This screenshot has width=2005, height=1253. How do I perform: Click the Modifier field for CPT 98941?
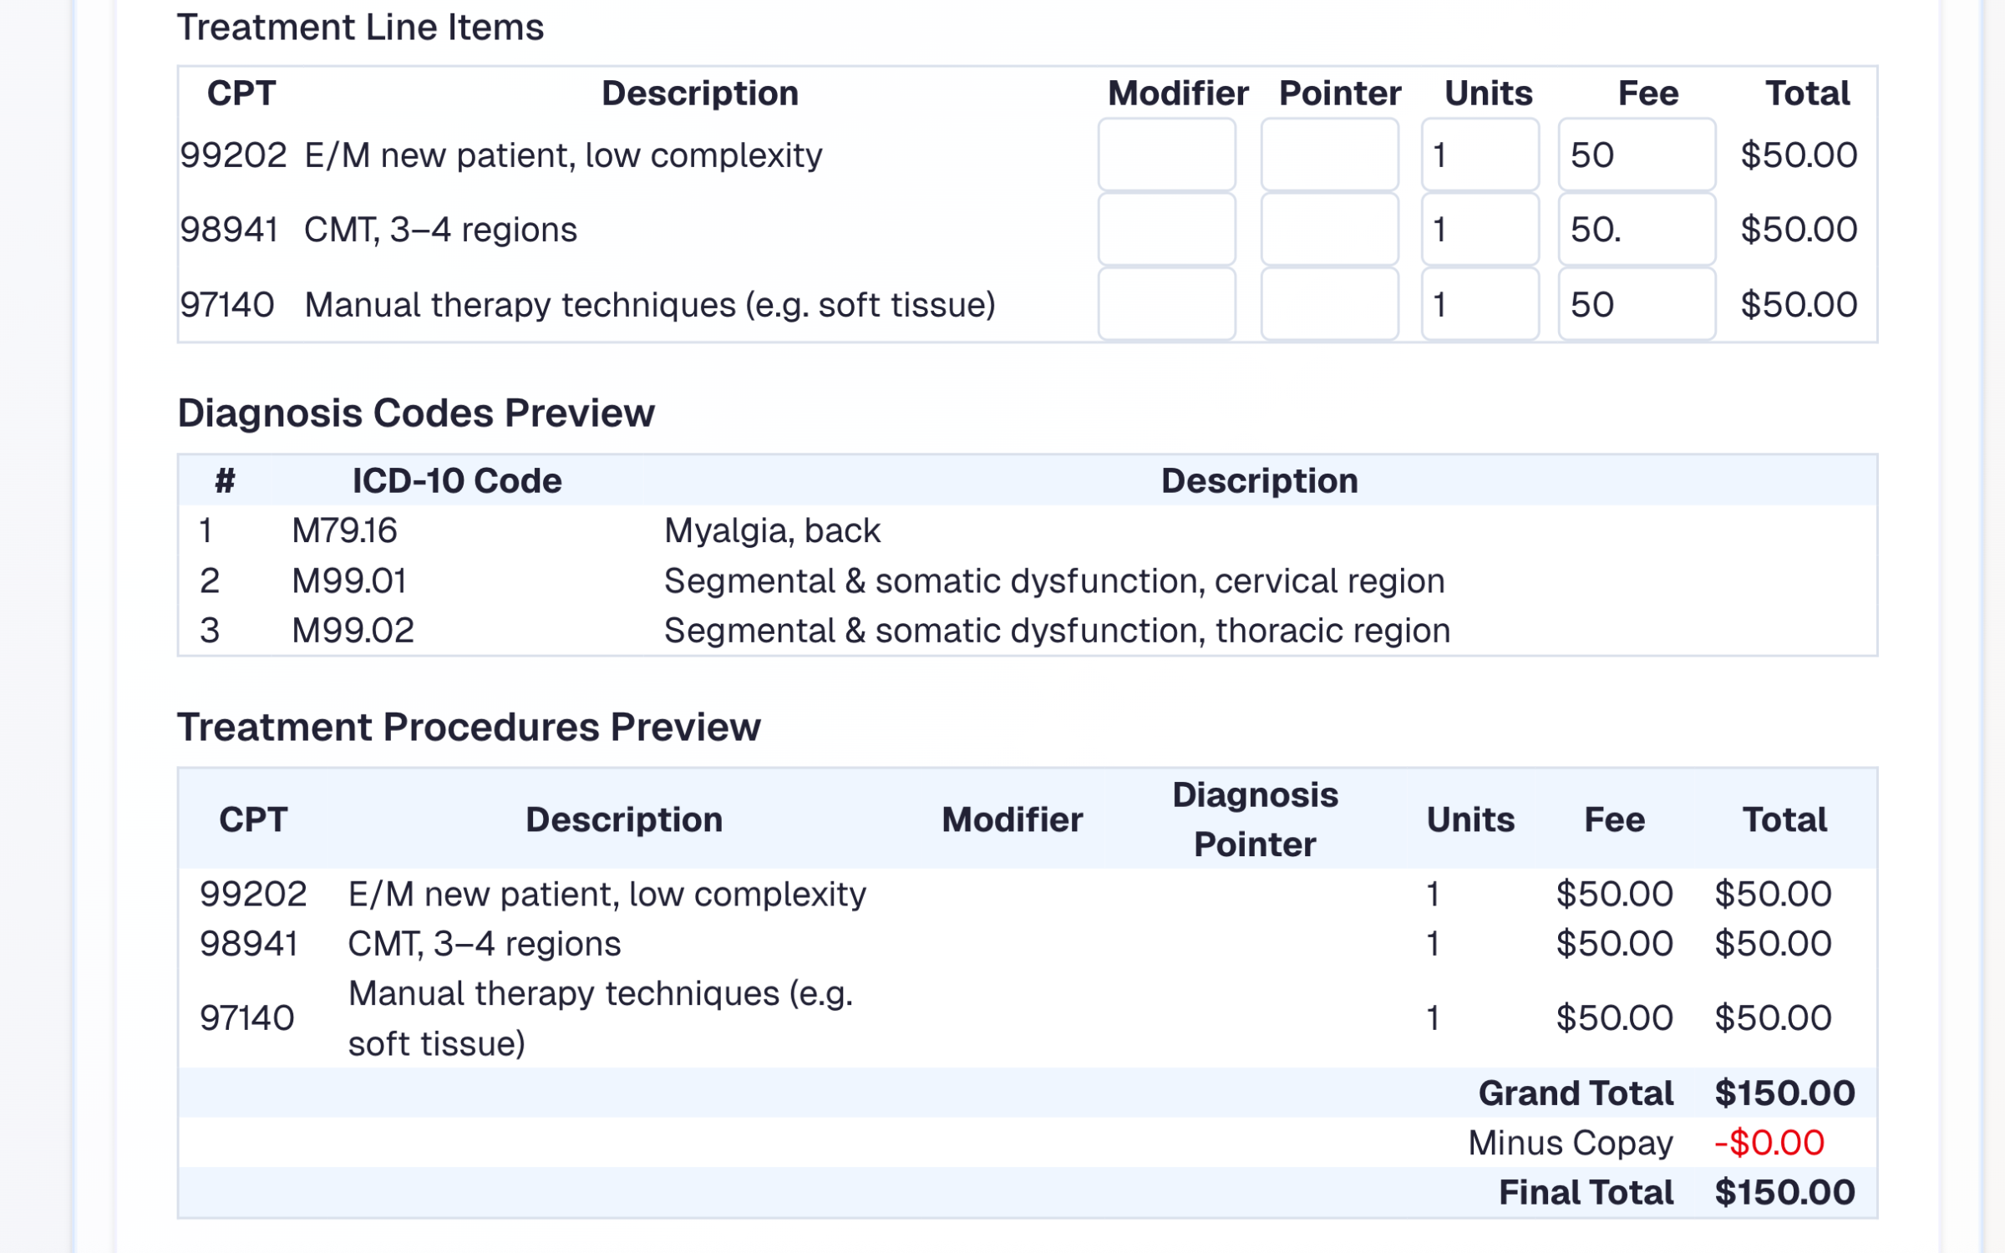point(1166,229)
